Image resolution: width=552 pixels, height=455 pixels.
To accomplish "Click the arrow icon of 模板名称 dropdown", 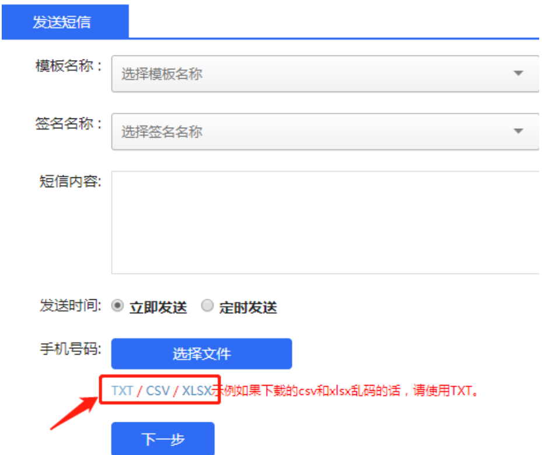I will click(x=518, y=73).
